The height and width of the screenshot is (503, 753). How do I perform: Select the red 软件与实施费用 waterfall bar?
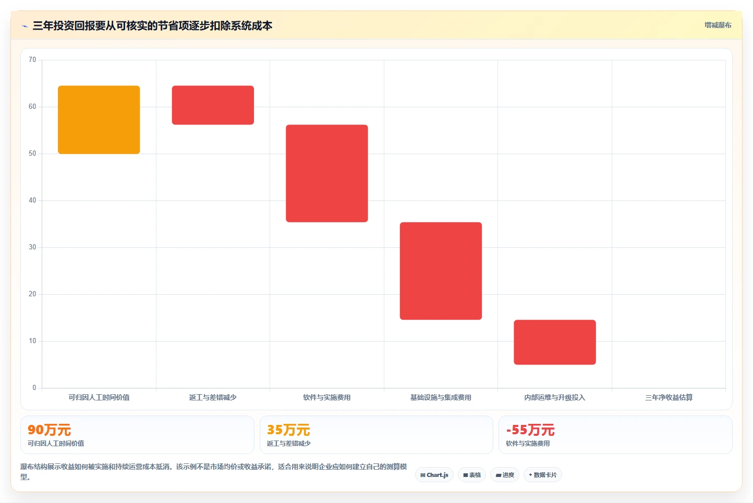(x=327, y=173)
